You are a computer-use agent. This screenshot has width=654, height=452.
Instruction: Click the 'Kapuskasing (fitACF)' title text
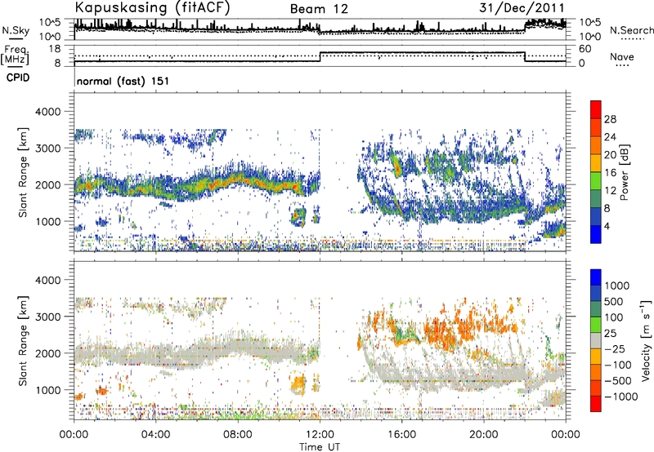(152, 8)
